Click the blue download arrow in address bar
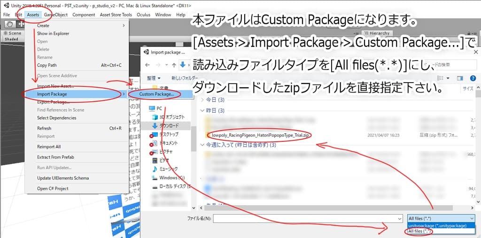Viewport: 481px width, 238px height. tap(183, 65)
